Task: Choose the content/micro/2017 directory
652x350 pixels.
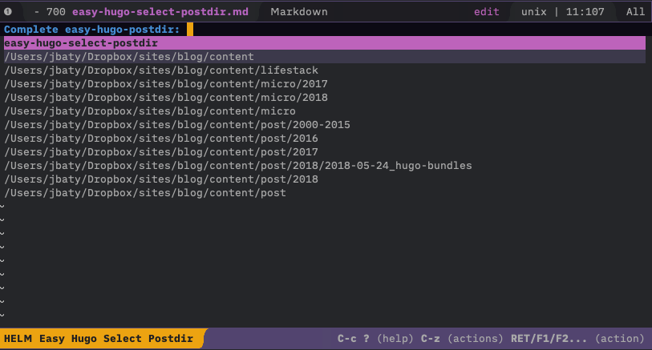Action: coord(166,84)
